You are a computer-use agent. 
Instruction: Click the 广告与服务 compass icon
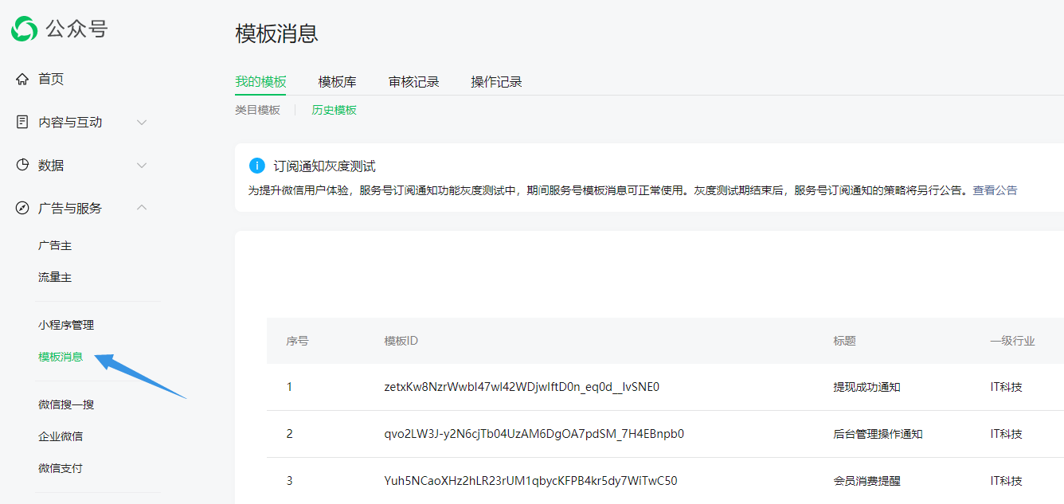[x=22, y=208]
